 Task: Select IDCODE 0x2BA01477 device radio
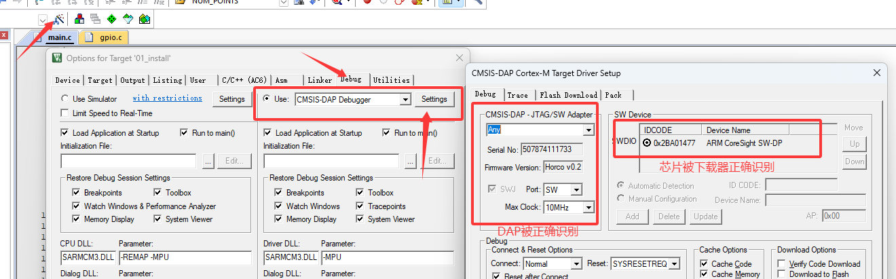coord(648,143)
